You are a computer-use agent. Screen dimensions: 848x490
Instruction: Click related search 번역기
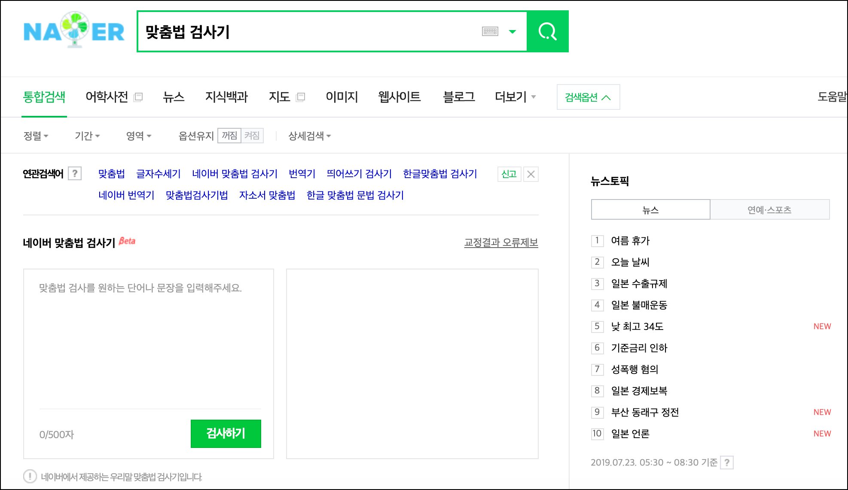tap(302, 173)
